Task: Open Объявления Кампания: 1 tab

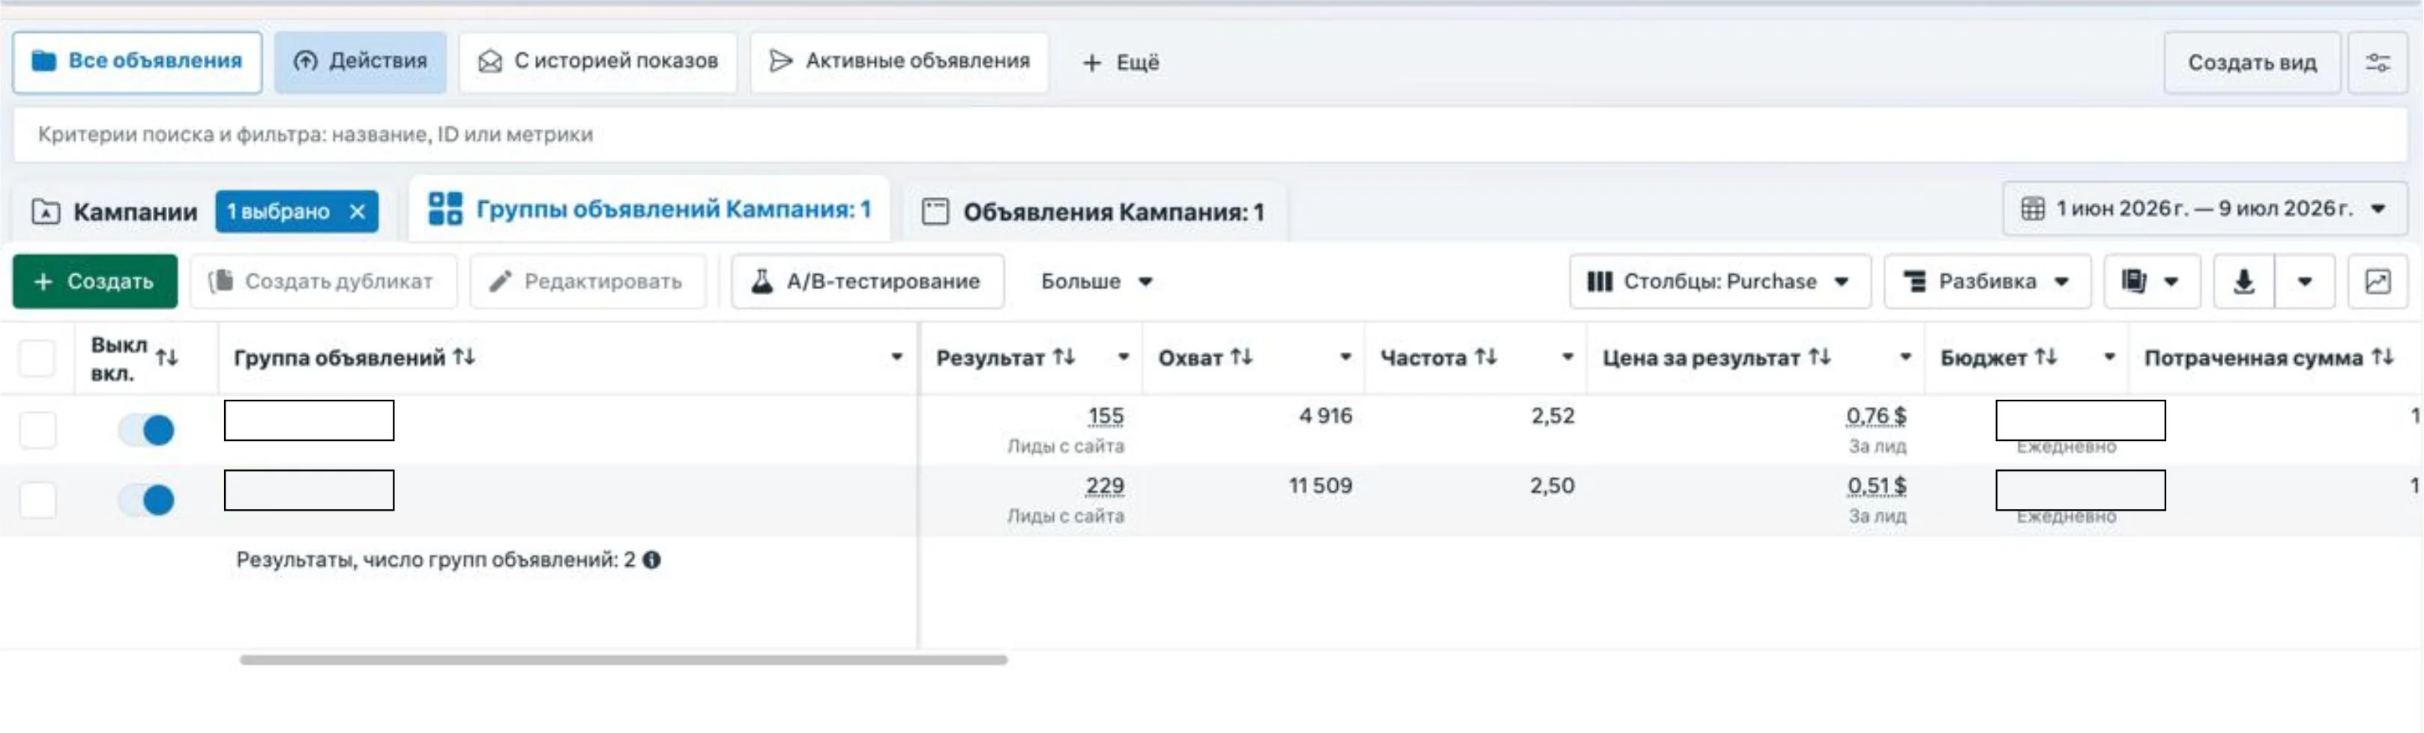Action: coord(1094,211)
